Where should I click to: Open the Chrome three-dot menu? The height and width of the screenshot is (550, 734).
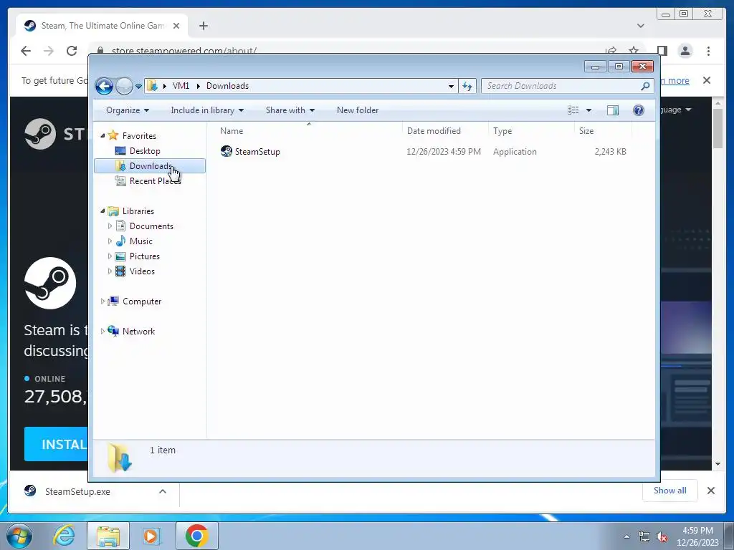[x=708, y=51]
